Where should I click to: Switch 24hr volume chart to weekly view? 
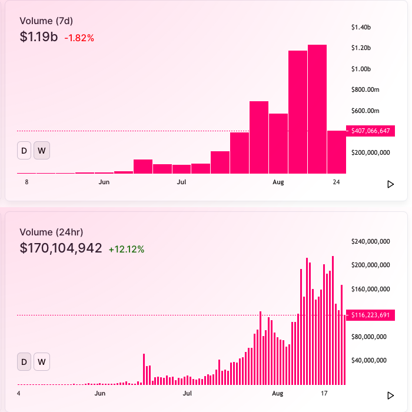(x=42, y=362)
